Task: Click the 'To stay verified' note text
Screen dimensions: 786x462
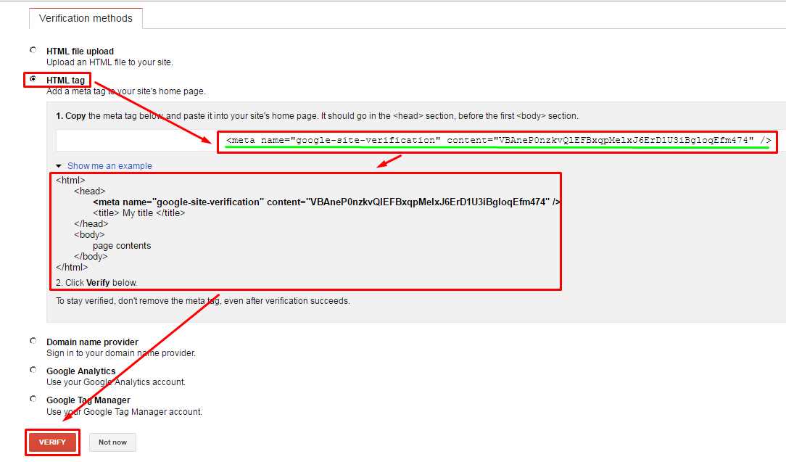Action: pos(203,301)
